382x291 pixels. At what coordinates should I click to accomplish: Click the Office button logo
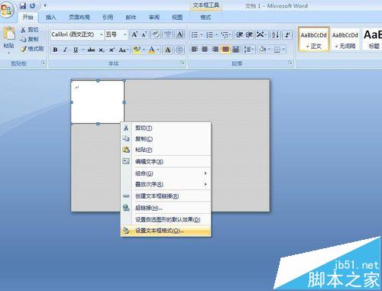6,10
